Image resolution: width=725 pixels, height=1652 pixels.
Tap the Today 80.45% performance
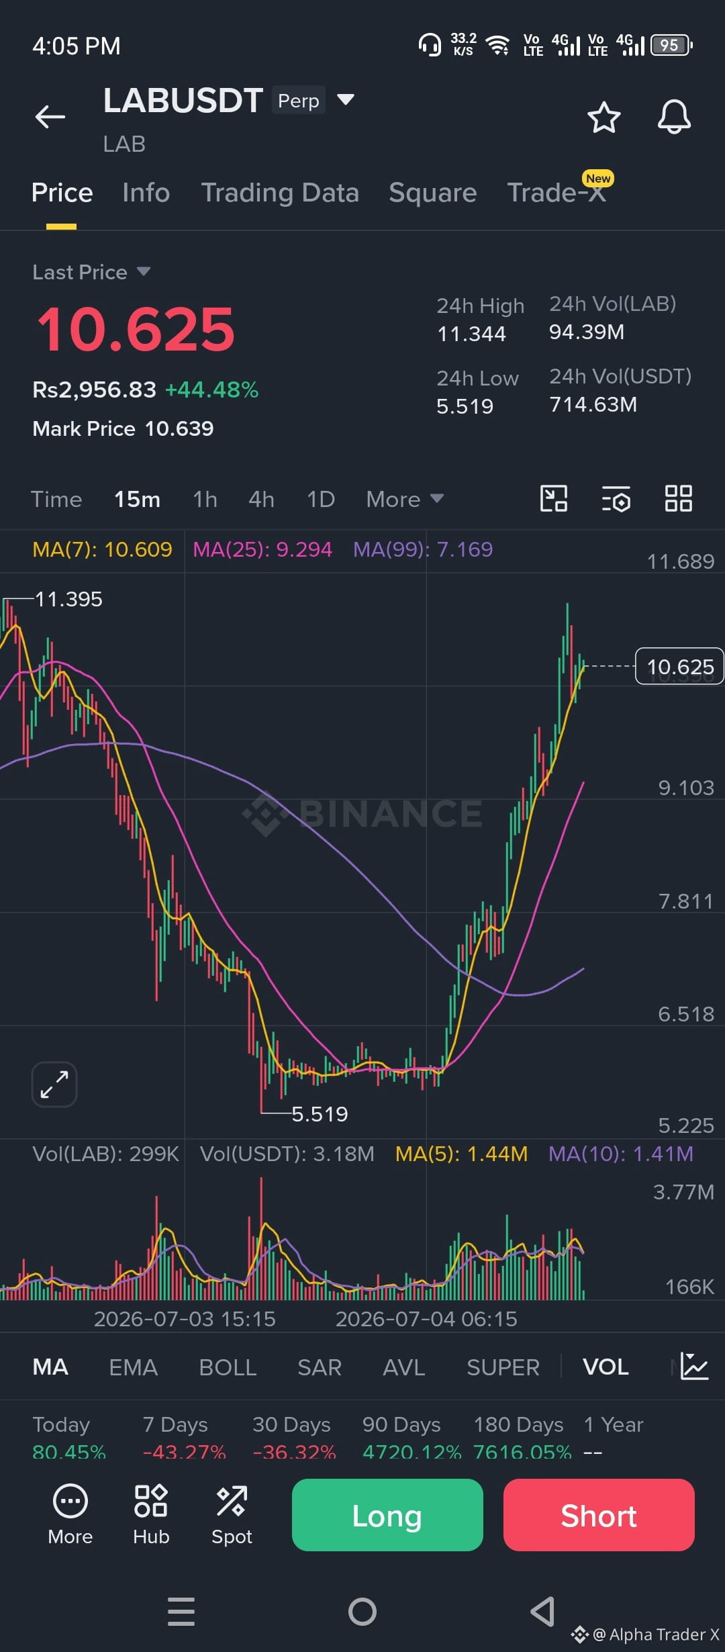[68, 1437]
